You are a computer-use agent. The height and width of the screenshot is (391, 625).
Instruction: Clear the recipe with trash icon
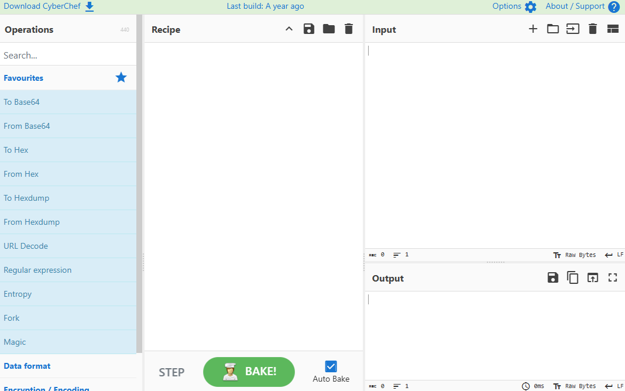click(349, 29)
